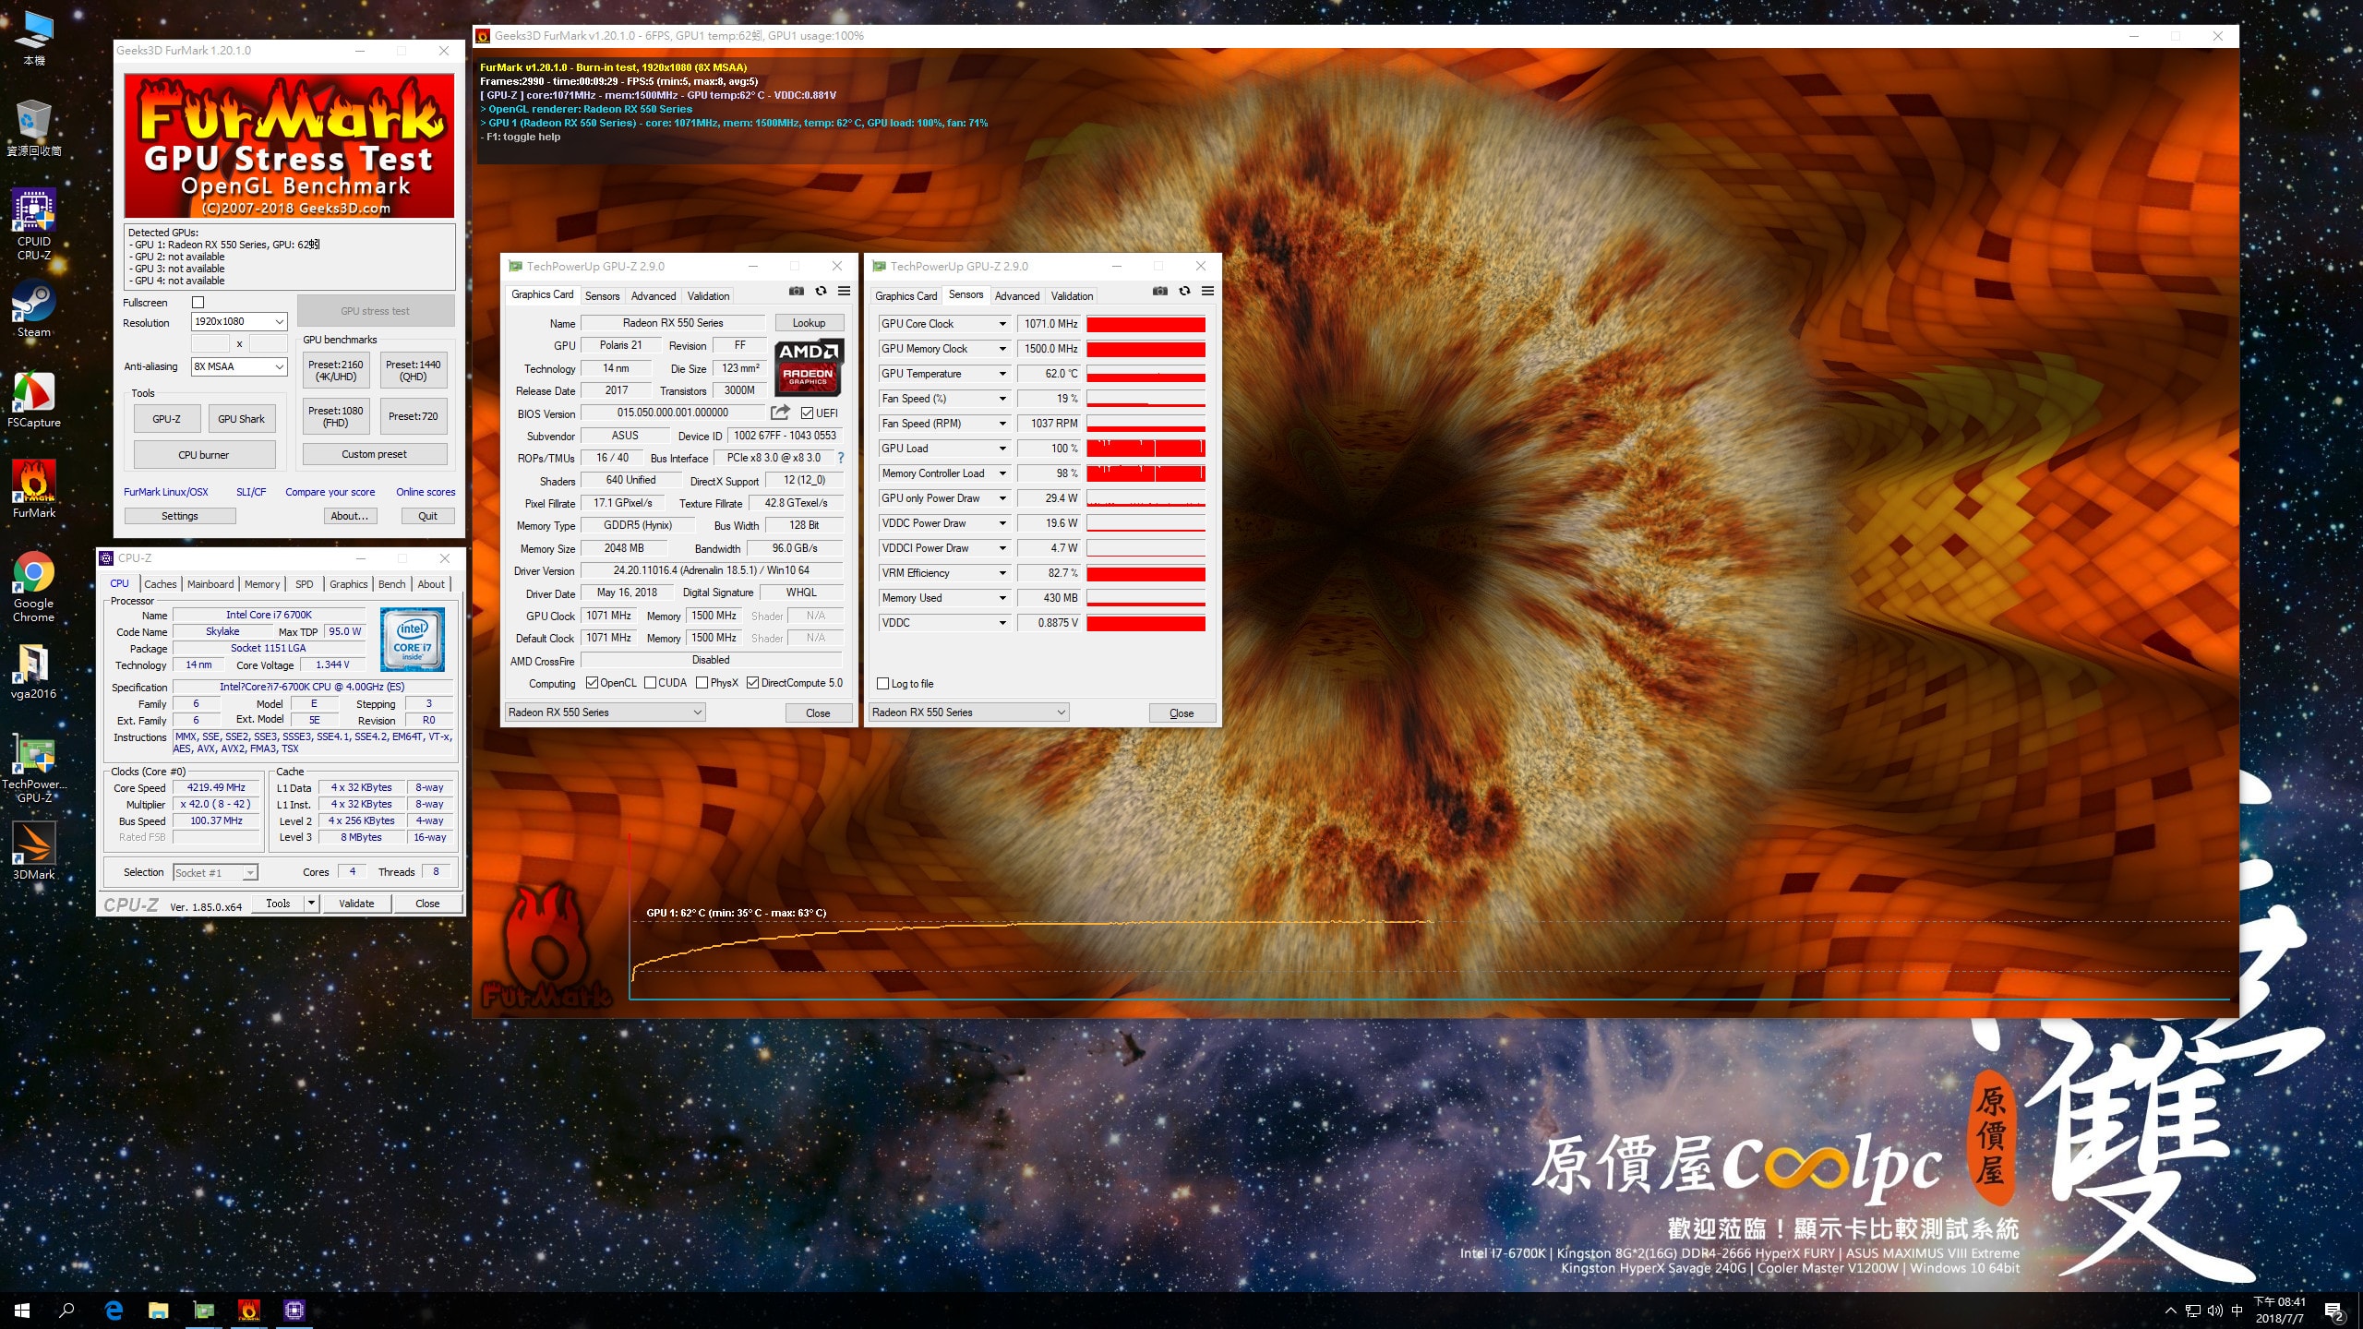Switch to CPU-Z Caches tab
2363x1329 pixels.
(160, 584)
